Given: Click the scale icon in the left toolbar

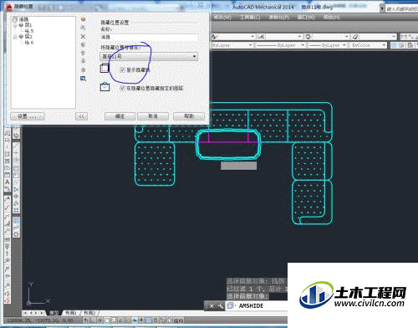Looking at the screenshot, I should tap(16, 210).
